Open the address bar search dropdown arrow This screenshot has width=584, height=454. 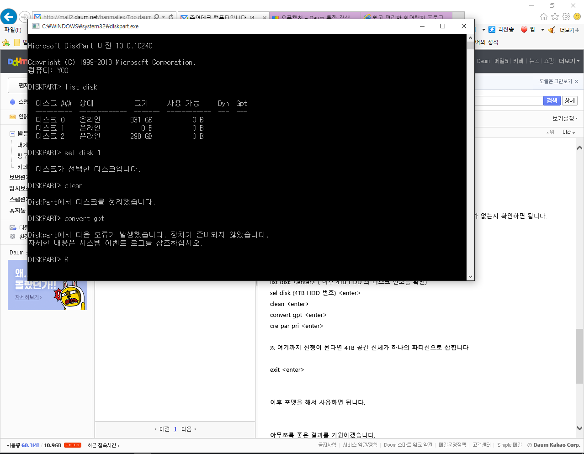[x=164, y=17]
